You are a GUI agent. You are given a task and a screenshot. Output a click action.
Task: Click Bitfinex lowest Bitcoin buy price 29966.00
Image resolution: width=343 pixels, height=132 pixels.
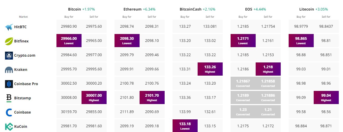[x=69, y=41]
